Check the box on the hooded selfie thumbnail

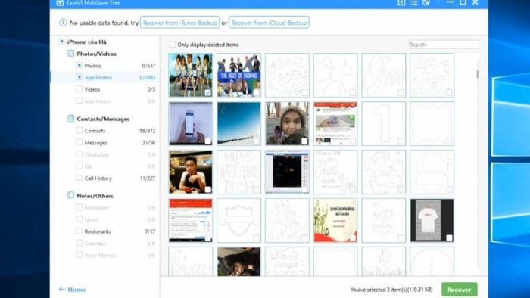pyautogui.click(x=304, y=141)
